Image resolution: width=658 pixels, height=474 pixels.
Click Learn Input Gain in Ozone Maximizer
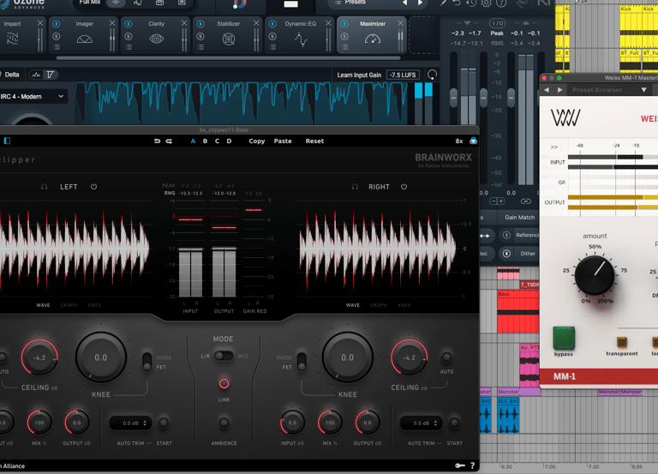pyautogui.click(x=359, y=75)
